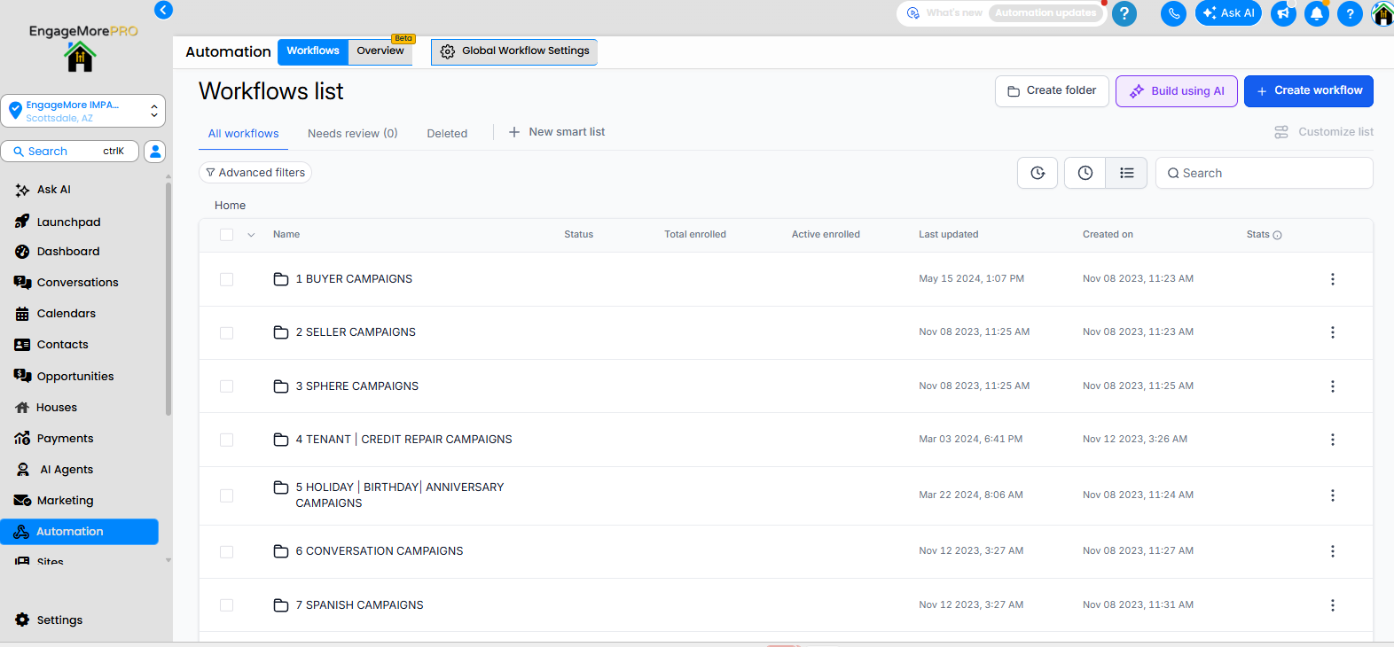The height and width of the screenshot is (647, 1394).
Task: Open options menu for 4 TENANT CREDIT REPAIR
Action: click(1332, 440)
